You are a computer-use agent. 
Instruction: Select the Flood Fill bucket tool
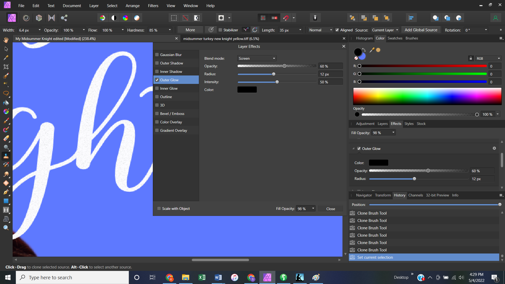(x=6, y=103)
